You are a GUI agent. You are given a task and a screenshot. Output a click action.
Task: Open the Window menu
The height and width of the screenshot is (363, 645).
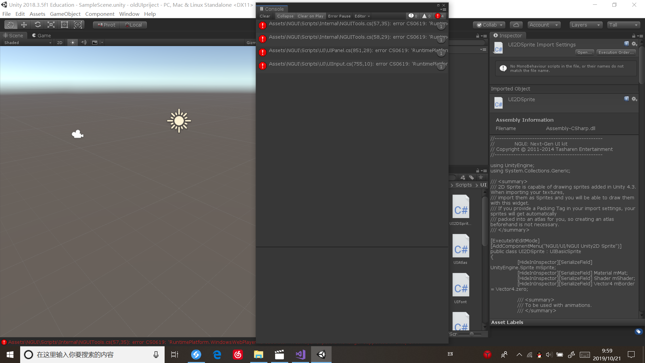[x=129, y=14]
